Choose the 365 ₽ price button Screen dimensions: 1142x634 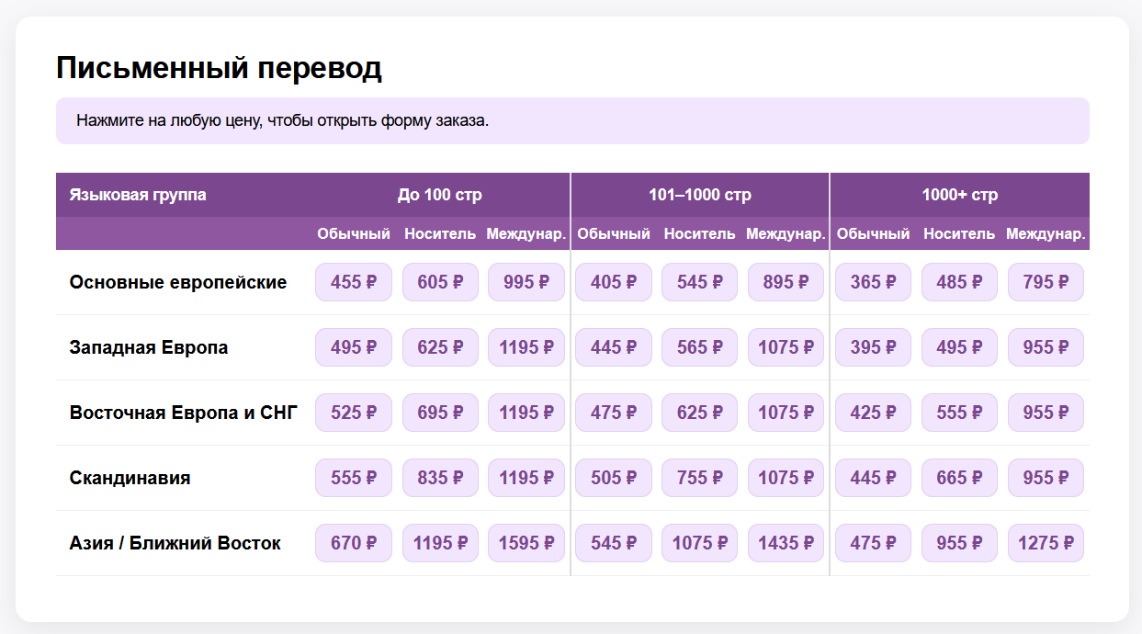pyautogui.click(x=873, y=282)
